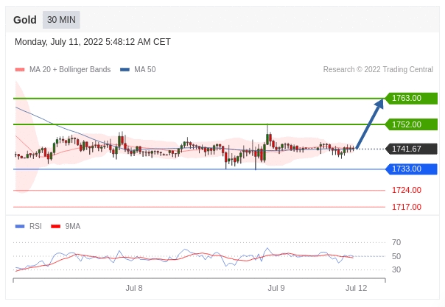Click the MA 20 + Bollinger Bands legend swatch
The image size is (445, 307).
[20, 69]
